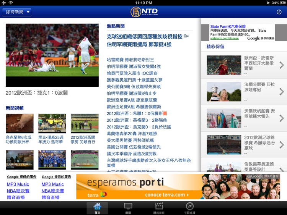Open Sharapova trophy thumbnail

click(x=224, y=92)
